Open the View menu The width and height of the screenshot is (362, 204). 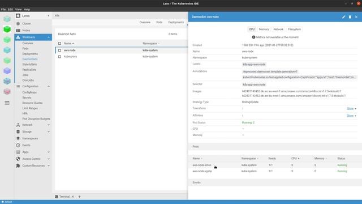pyautogui.click(x=18, y=10)
